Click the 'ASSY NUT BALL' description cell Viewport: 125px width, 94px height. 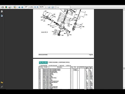click(x=53, y=78)
